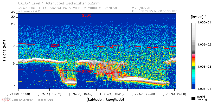The height and width of the screenshot is (102, 211).
Task: Select the source HDF filename line
Action: click(x=68, y=8)
